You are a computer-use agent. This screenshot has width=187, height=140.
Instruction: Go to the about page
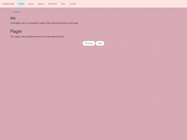[31, 4]
